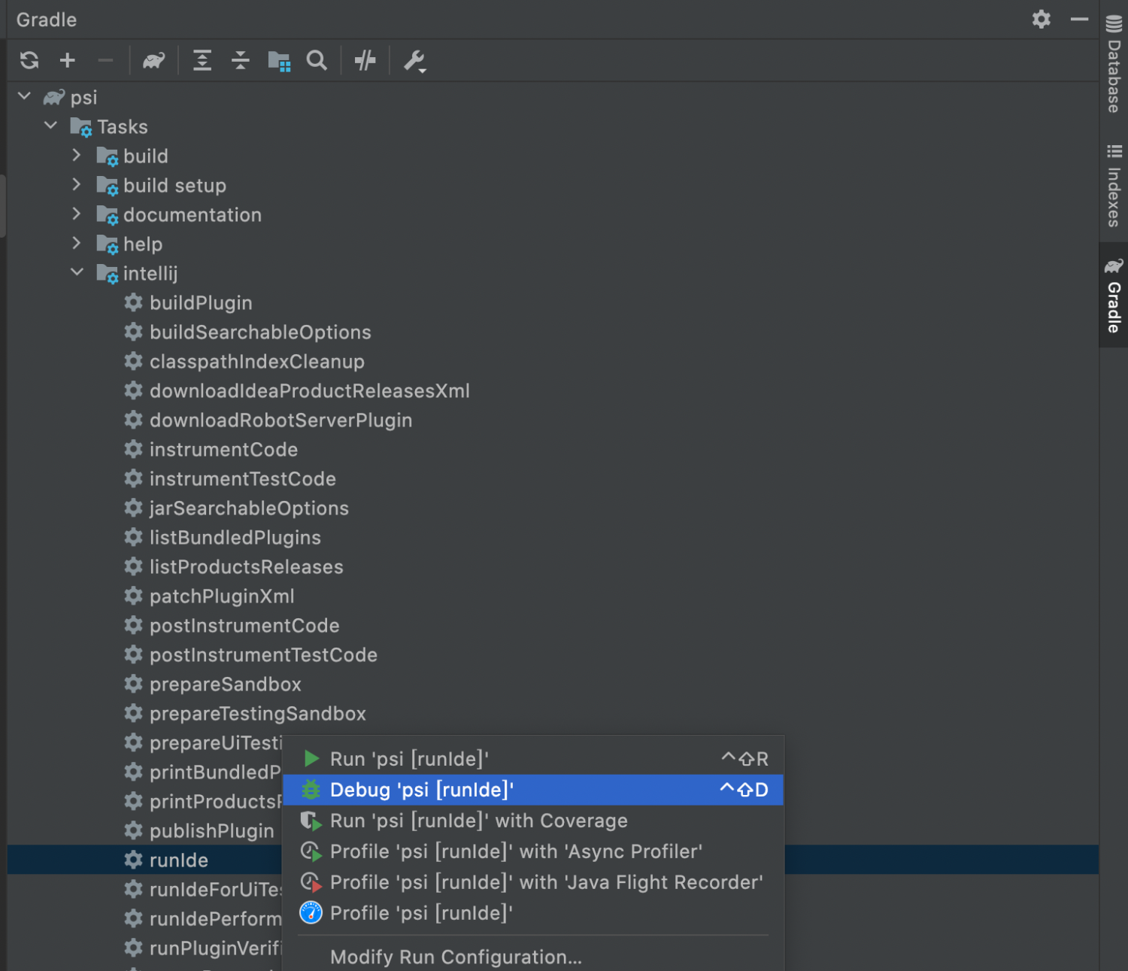Collapse all nodes in Gradle tree
Screen dimensions: 1128x971
coord(241,60)
